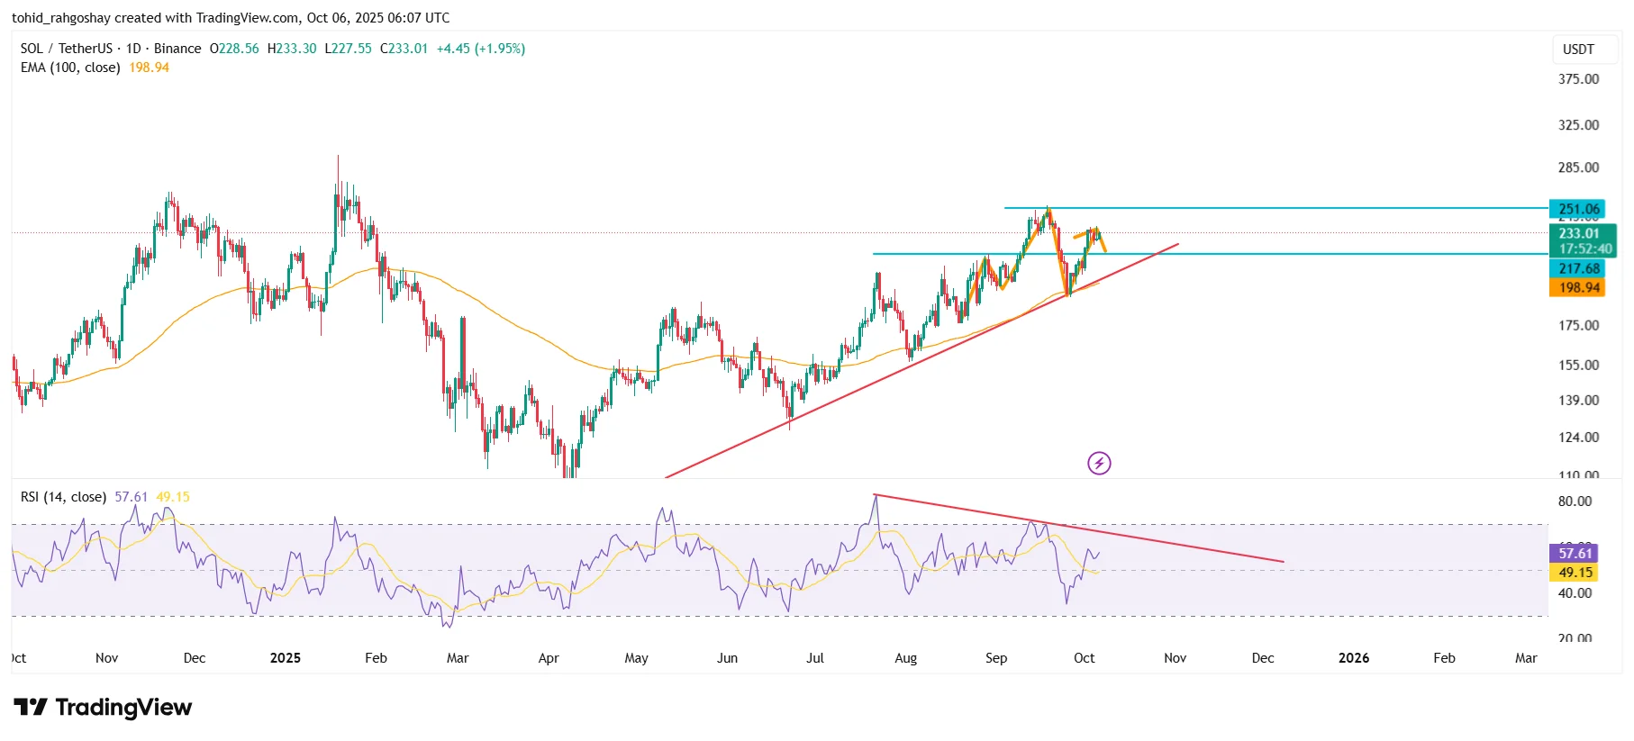Click the Jul label on time axis

pos(814,658)
